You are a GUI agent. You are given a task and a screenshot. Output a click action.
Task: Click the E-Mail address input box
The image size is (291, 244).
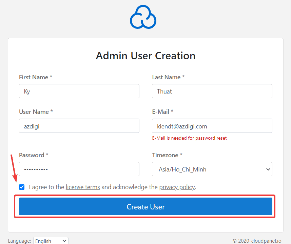[x=212, y=126]
